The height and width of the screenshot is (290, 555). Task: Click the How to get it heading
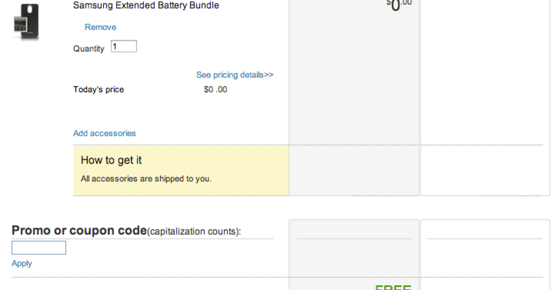click(x=111, y=160)
